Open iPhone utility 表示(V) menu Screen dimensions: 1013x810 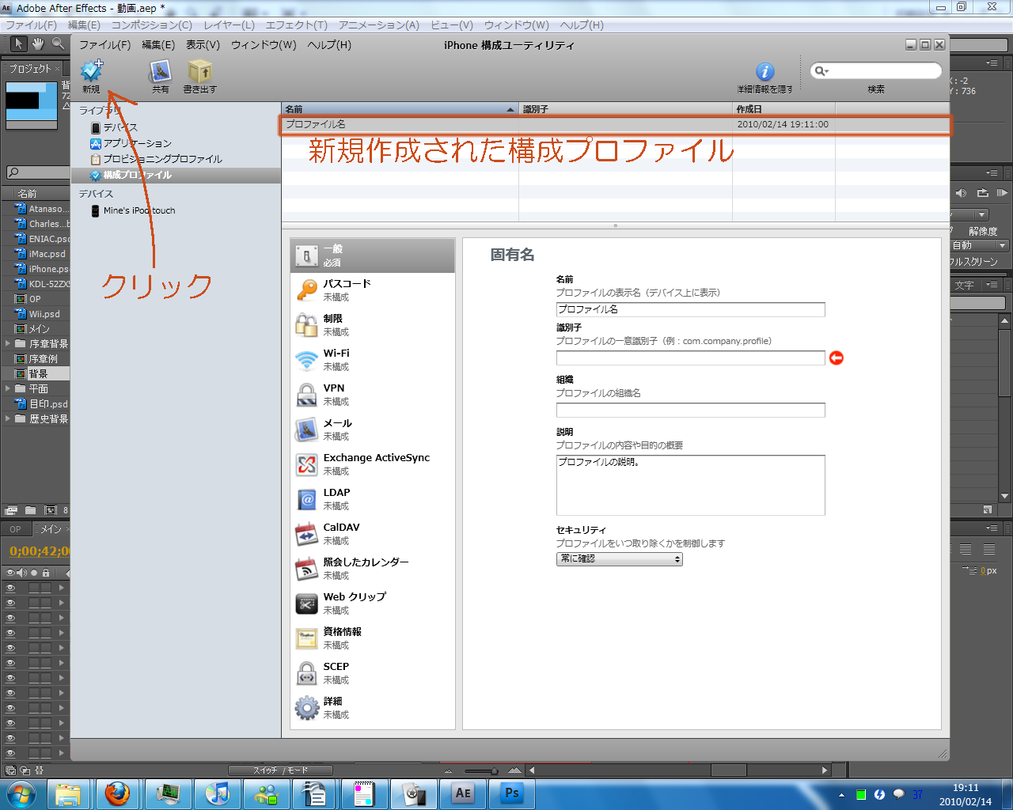(203, 45)
